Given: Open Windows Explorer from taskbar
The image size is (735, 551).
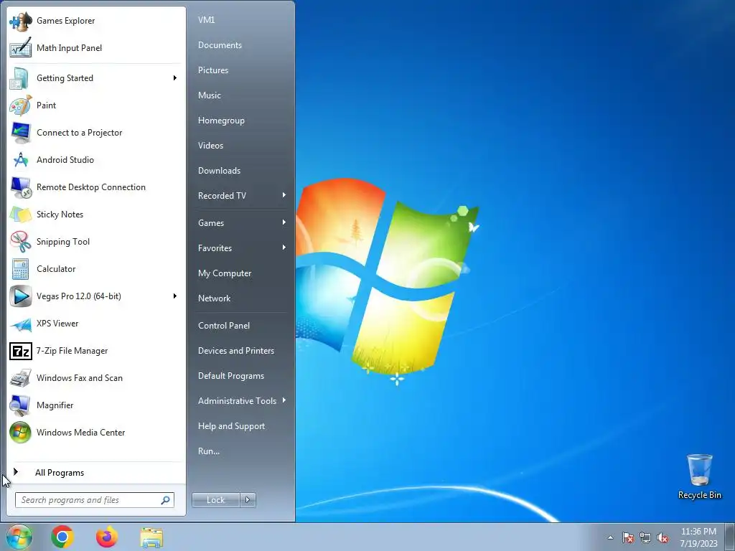Looking at the screenshot, I should tap(151, 537).
